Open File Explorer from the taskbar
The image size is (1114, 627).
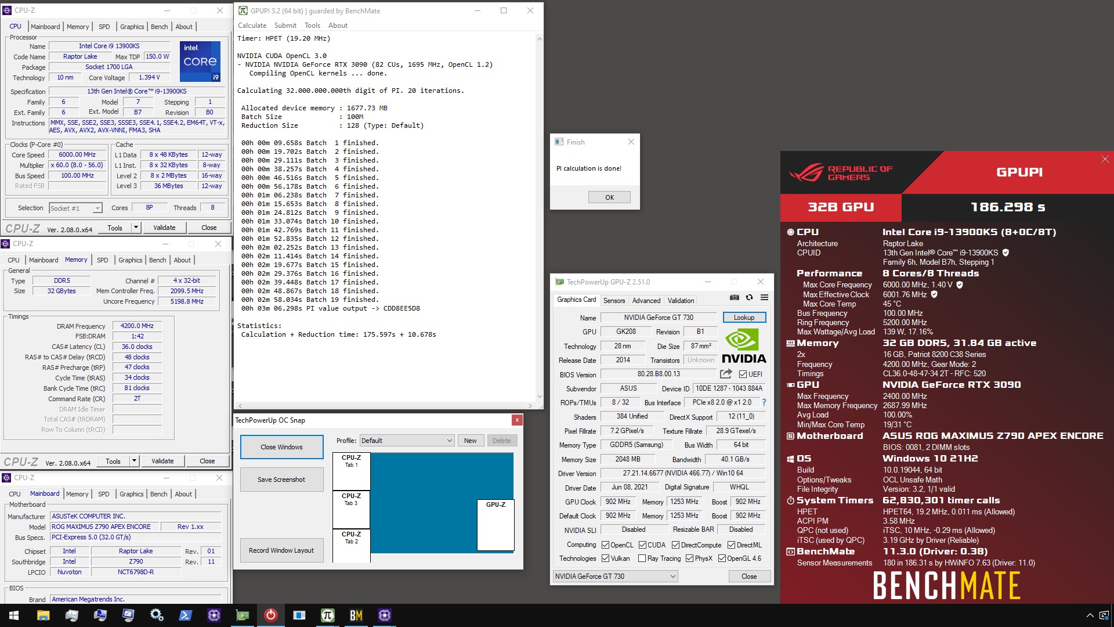point(43,615)
